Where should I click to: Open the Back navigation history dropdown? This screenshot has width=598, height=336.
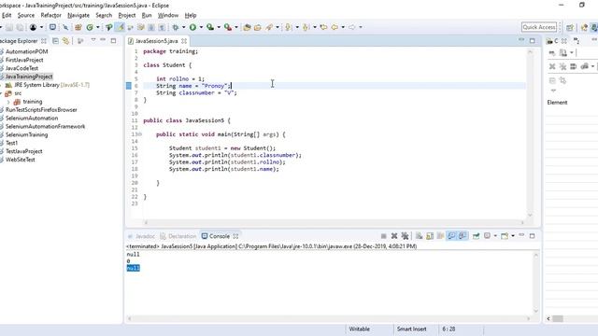pos(343,27)
